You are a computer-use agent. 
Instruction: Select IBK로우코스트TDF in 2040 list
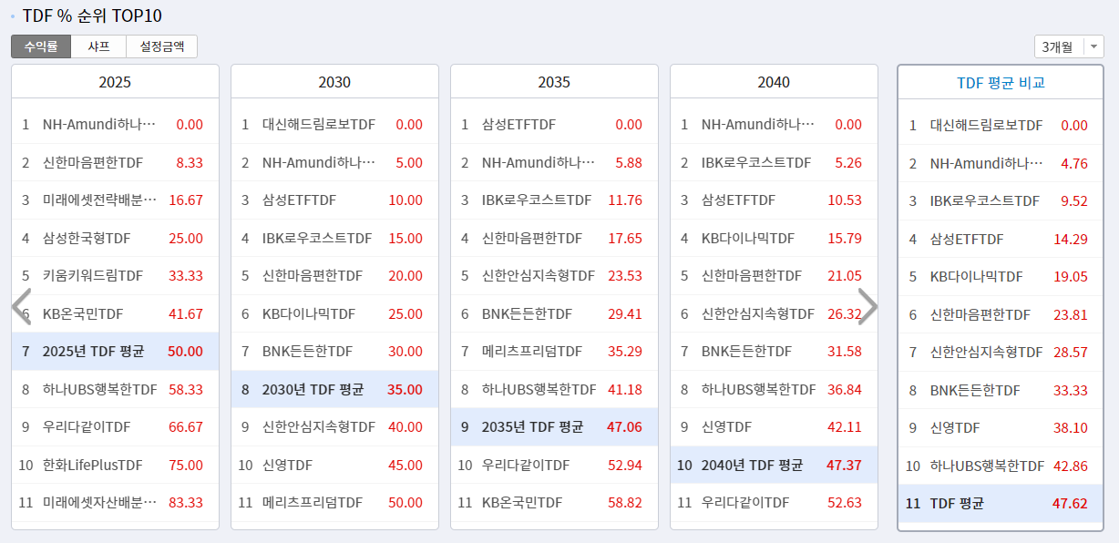774,162
